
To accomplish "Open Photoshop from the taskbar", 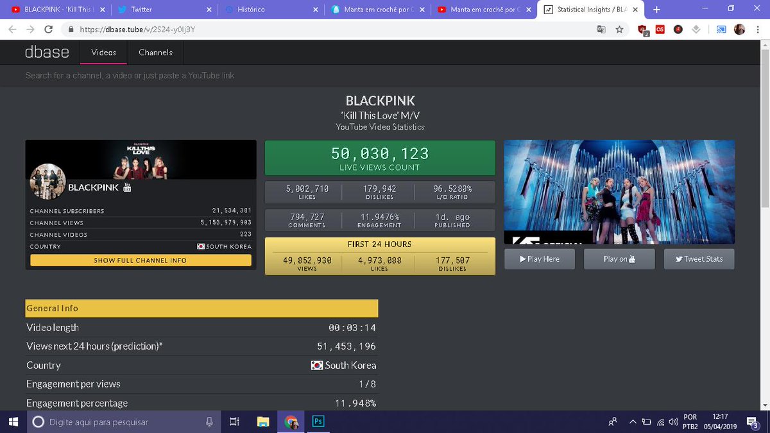I will click(318, 421).
